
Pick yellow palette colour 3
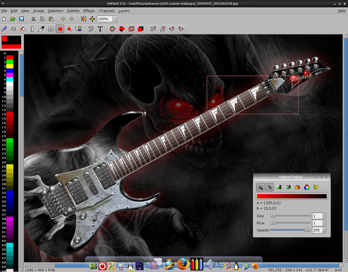pos(10,66)
